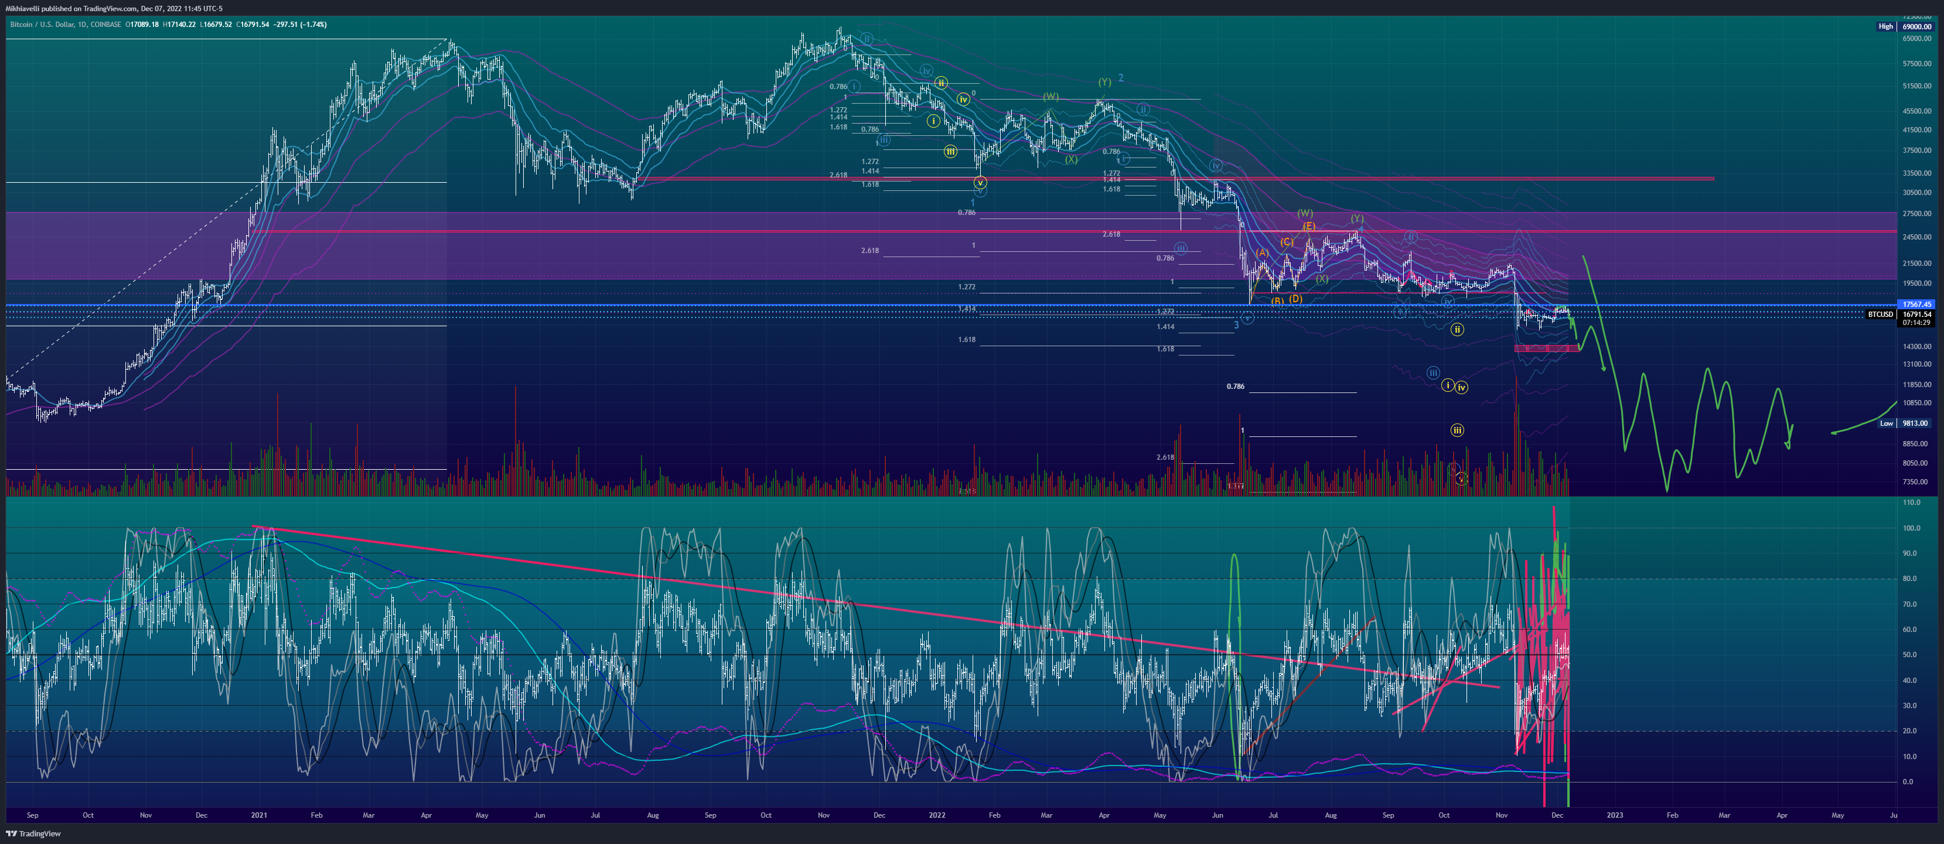The image size is (1944, 844).
Task: Select the BTCUSD symbol tag on price axis
Action: click(1880, 315)
